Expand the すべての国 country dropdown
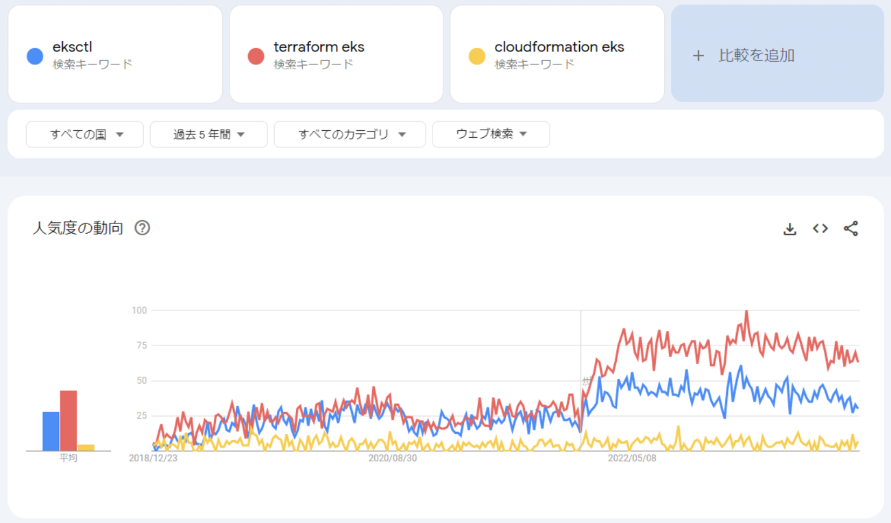This screenshot has height=523, width=891. pos(85,134)
